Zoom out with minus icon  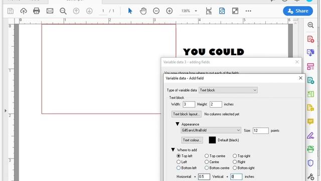click(156, 11)
